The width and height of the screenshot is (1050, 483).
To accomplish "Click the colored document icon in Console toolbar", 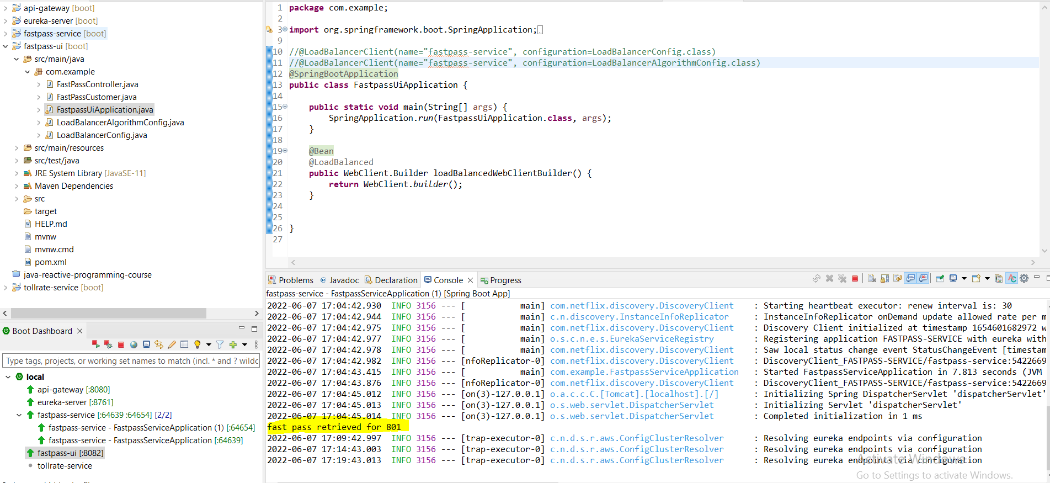I will coord(999,279).
